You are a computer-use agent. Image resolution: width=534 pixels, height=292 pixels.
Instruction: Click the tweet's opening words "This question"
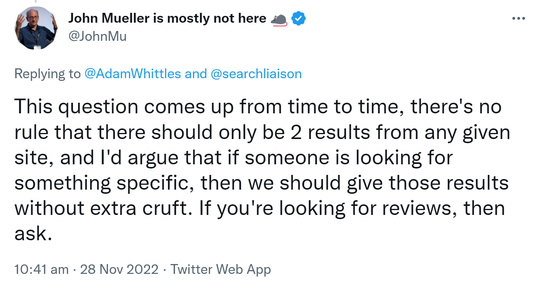click(71, 107)
